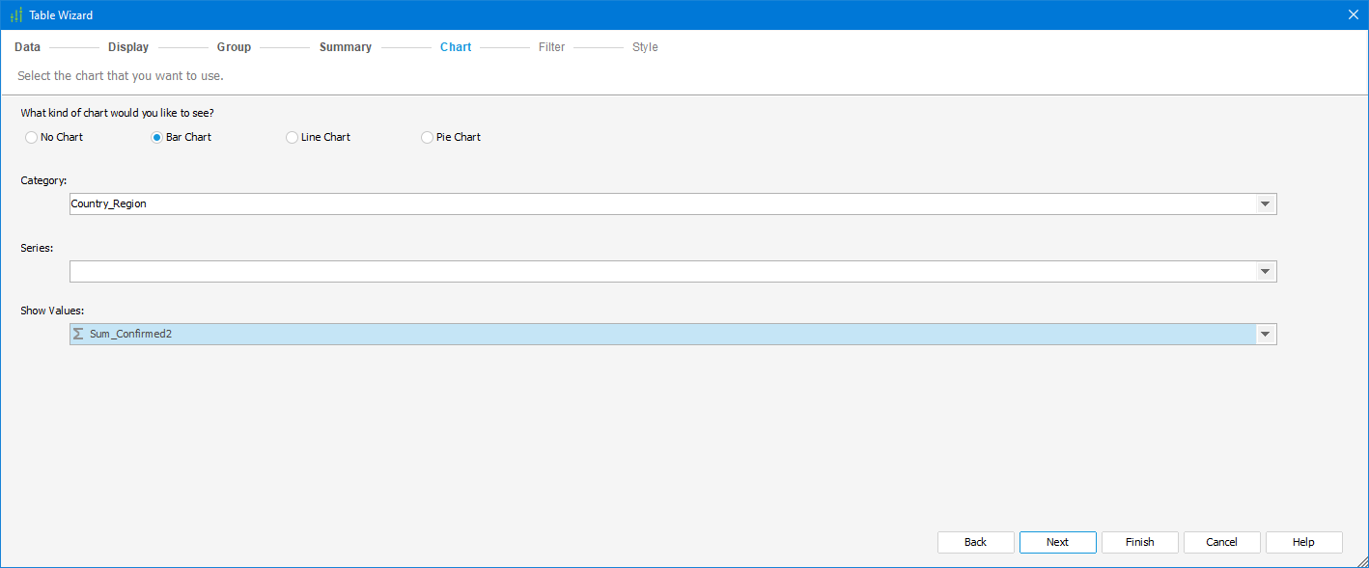Open the Filter wizard step
Image resolution: width=1369 pixels, height=568 pixels.
click(x=551, y=47)
